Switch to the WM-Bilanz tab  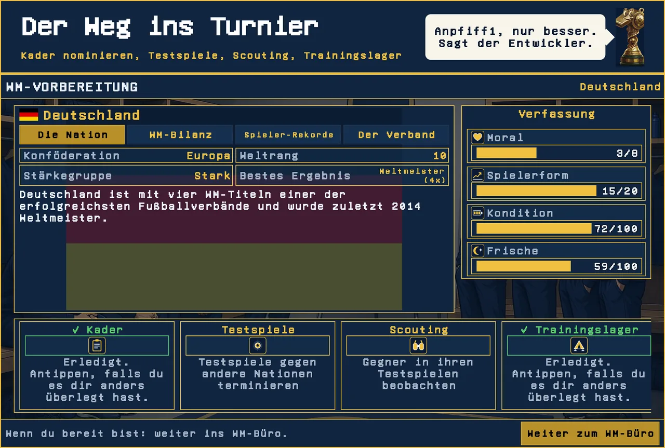pos(180,134)
